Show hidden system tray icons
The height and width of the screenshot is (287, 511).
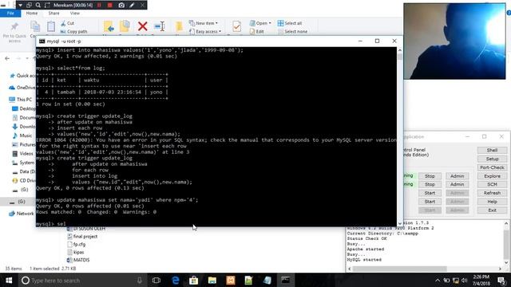pyautogui.click(x=438, y=280)
